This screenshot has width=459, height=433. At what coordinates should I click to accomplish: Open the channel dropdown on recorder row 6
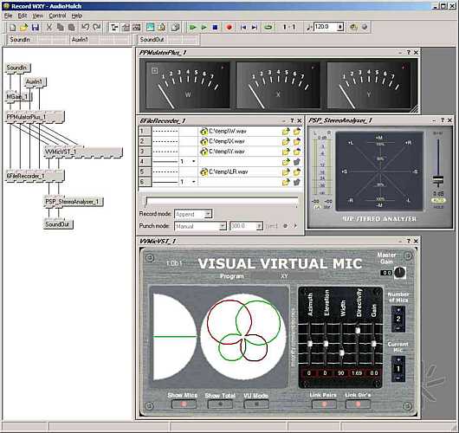pyautogui.click(x=193, y=182)
